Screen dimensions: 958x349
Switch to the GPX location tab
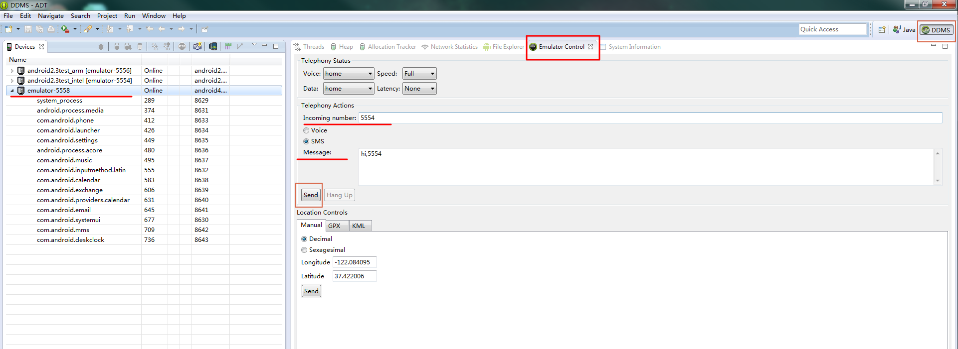coord(337,226)
